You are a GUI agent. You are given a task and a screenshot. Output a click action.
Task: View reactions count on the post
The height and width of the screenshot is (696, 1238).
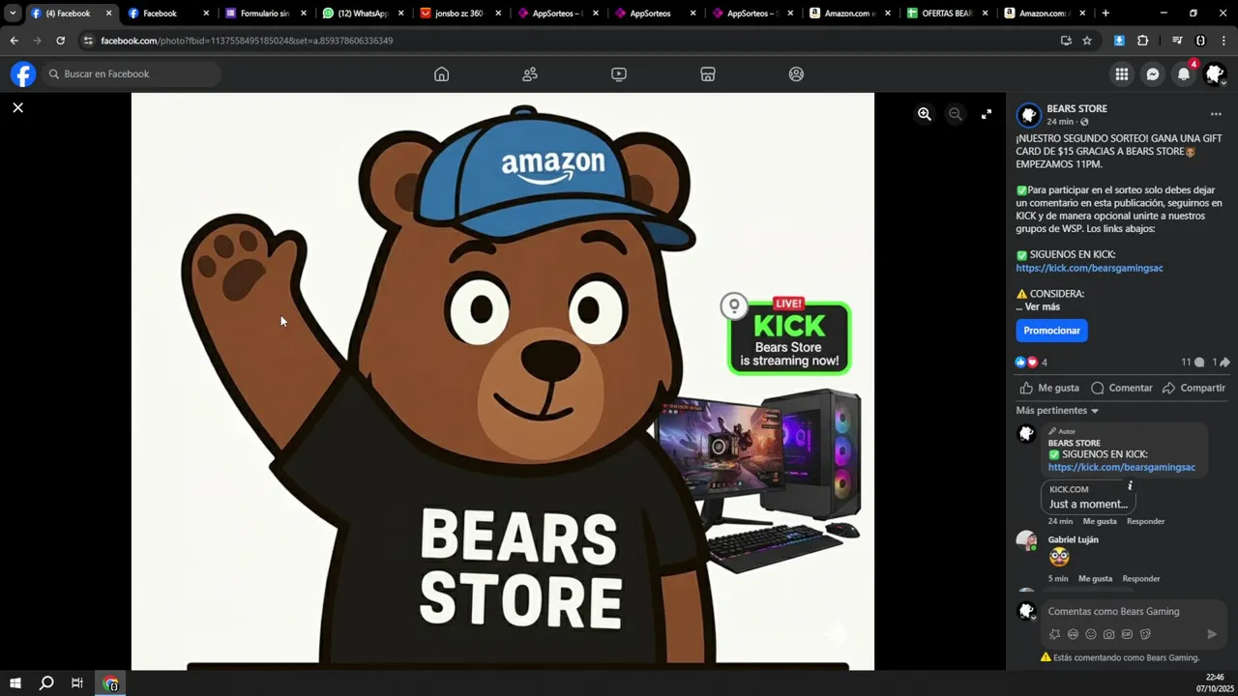click(1031, 362)
